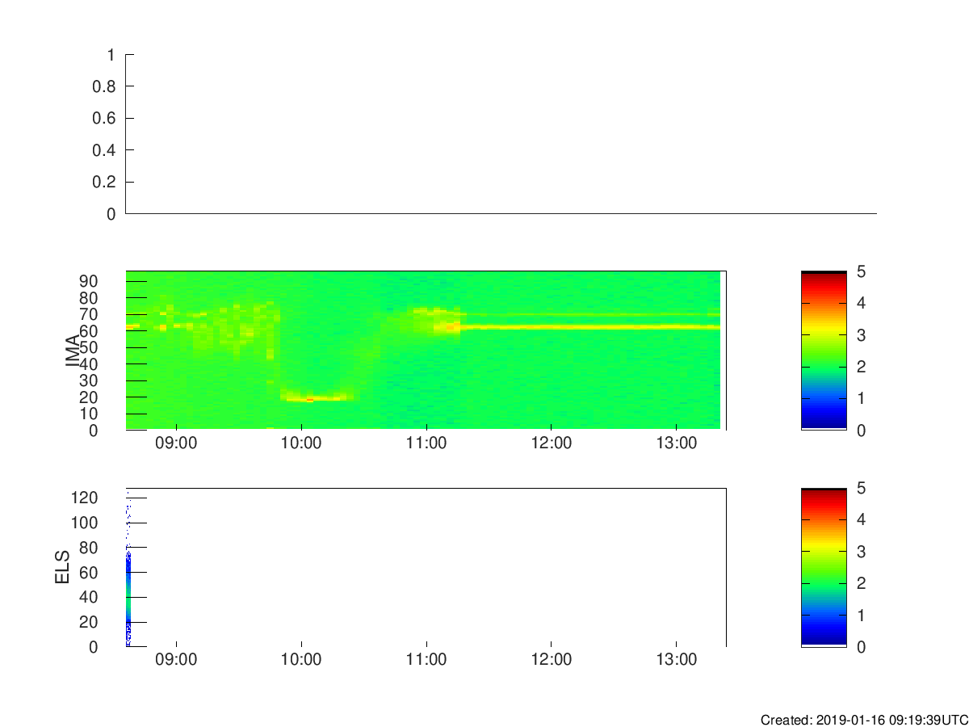
Task: Click the 0.2 tick on top plot
Action: (x=106, y=182)
